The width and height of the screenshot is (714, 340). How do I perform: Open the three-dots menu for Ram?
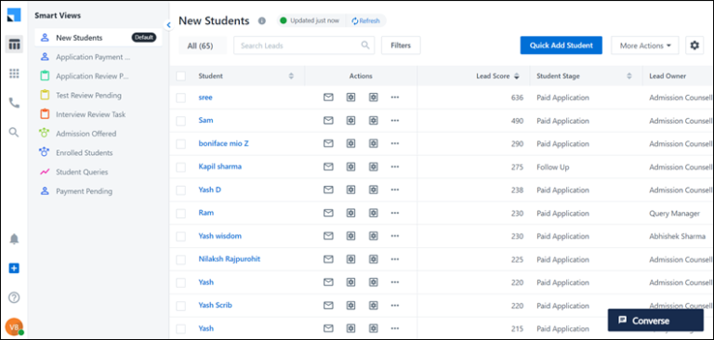(395, 213)
